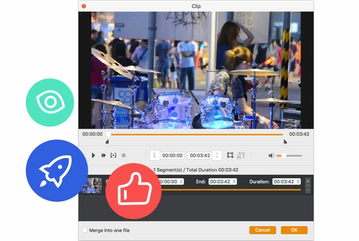This screenshot has height=241, width=359.
Task: Delete the segment with the X icon
Action: coord(308,181)
